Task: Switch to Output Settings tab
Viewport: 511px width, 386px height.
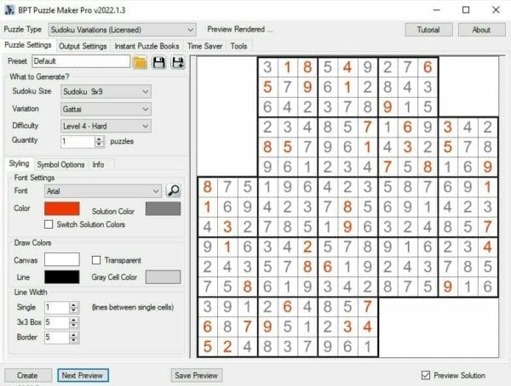Action: click(83, 46)
